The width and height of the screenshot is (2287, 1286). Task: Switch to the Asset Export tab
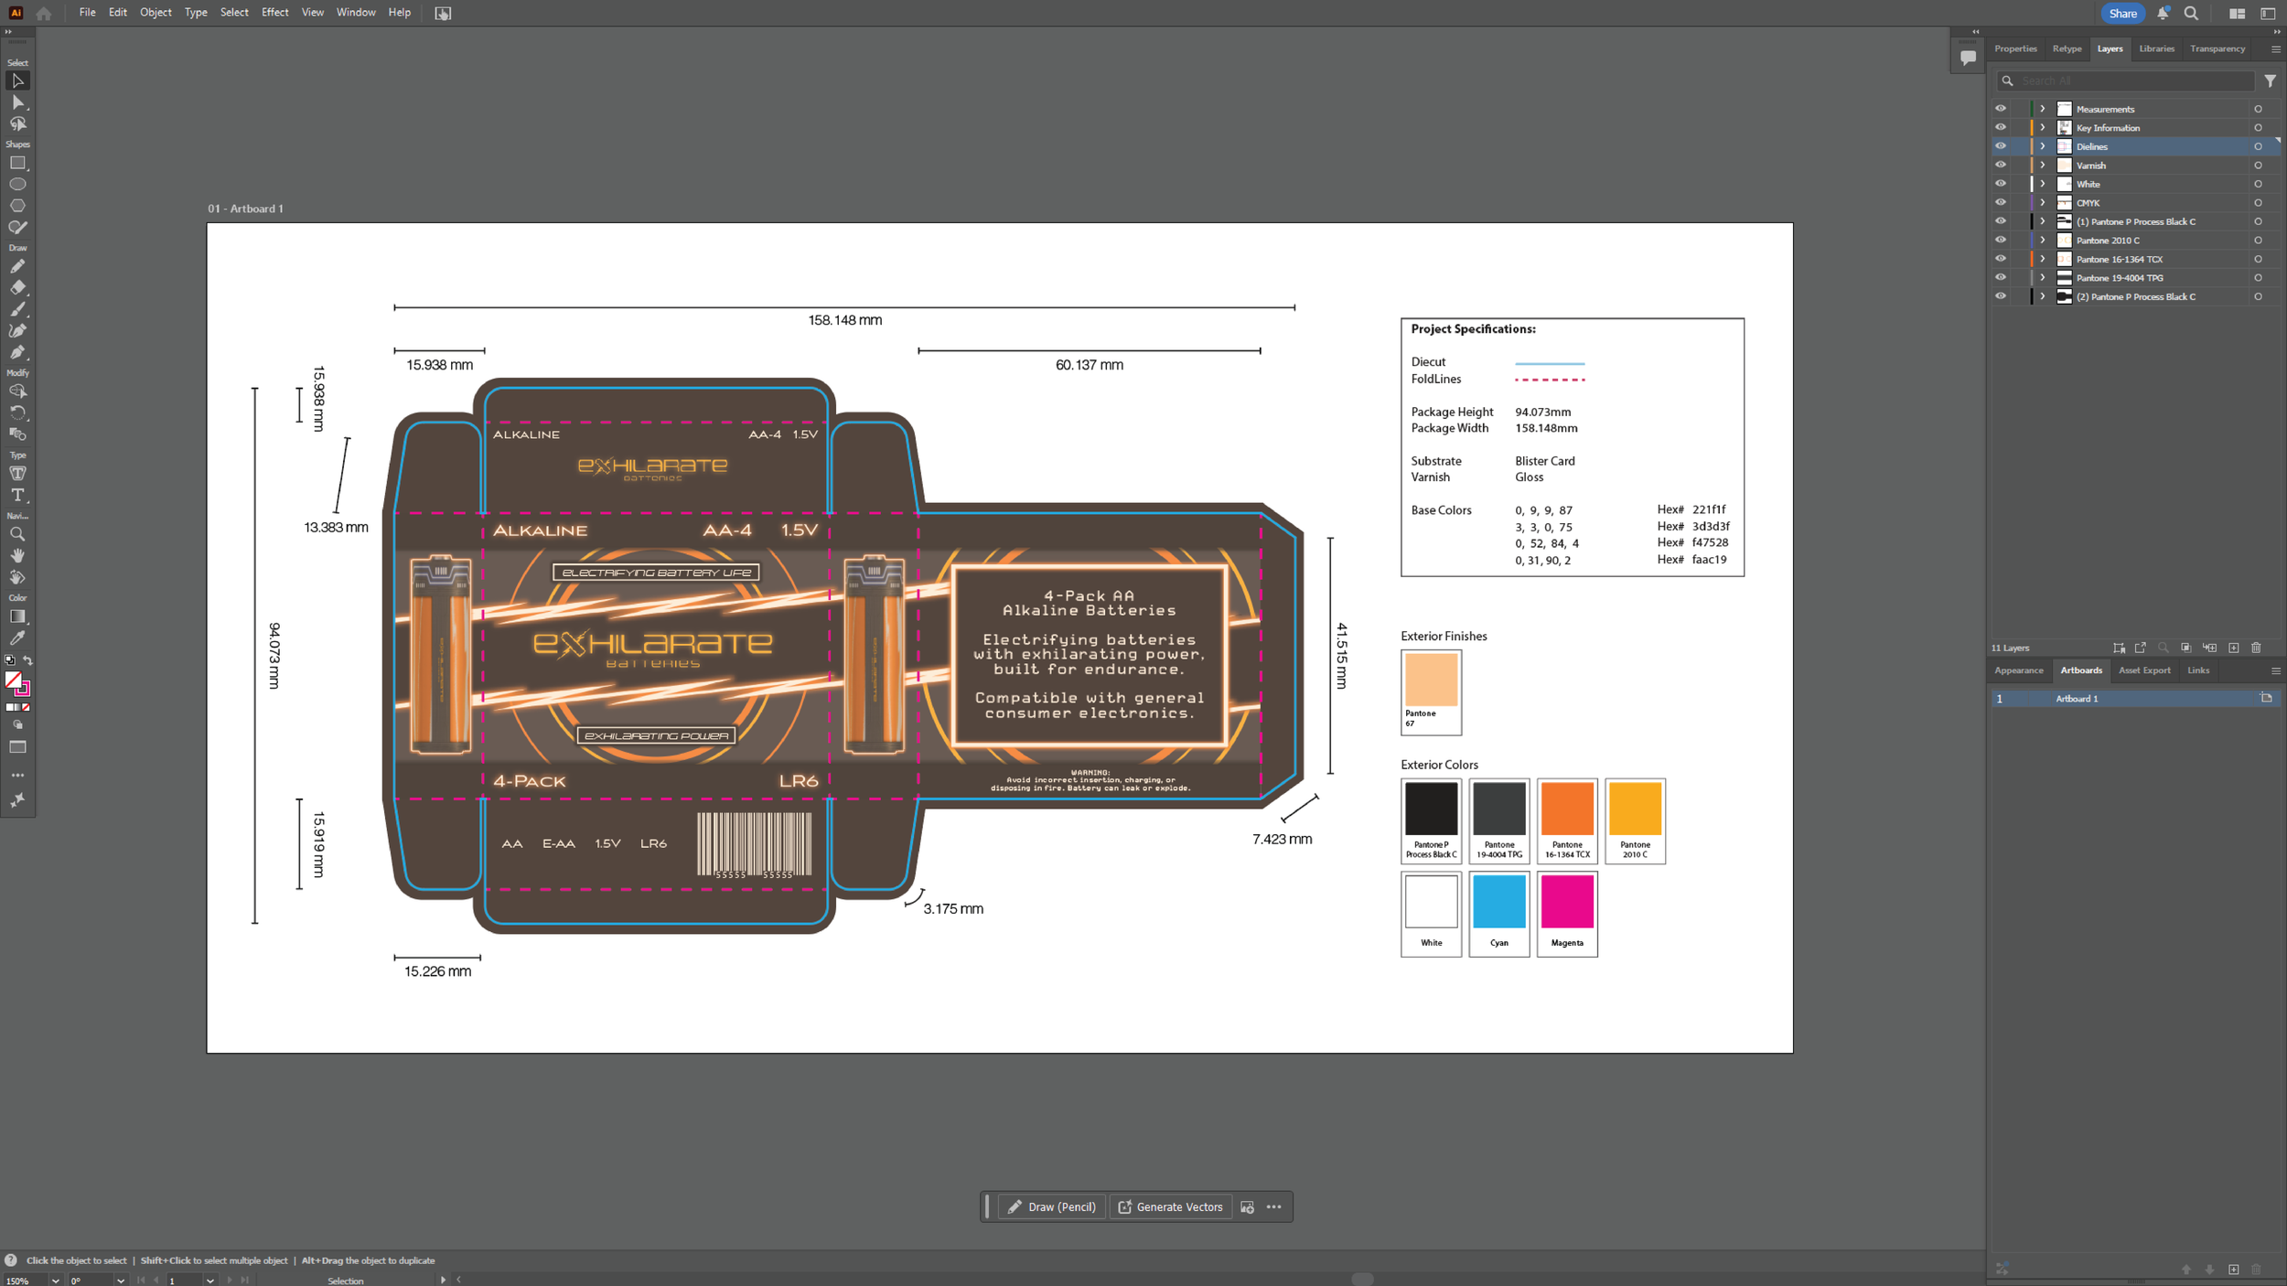[x=2143, y=670]
